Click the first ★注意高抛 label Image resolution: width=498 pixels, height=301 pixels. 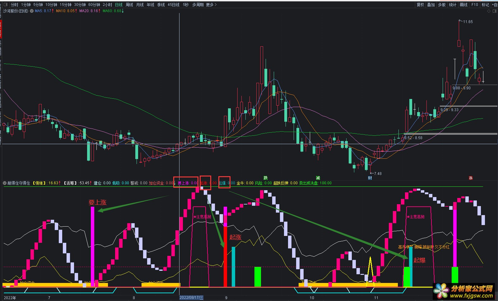click(x=202, y=217)
